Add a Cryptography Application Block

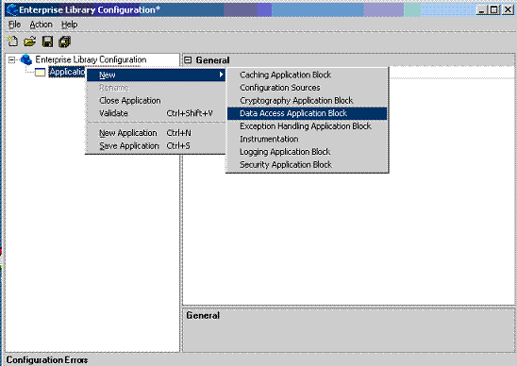307,101
